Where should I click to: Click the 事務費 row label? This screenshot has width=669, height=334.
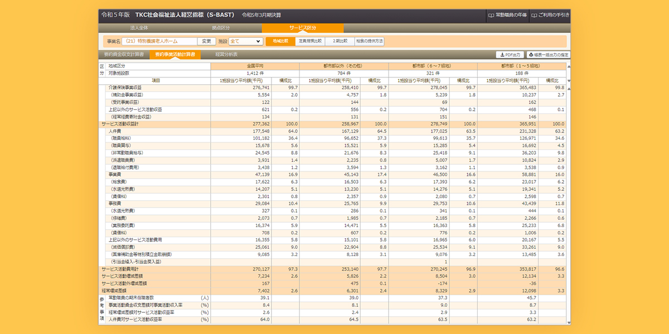pos(114,204)
